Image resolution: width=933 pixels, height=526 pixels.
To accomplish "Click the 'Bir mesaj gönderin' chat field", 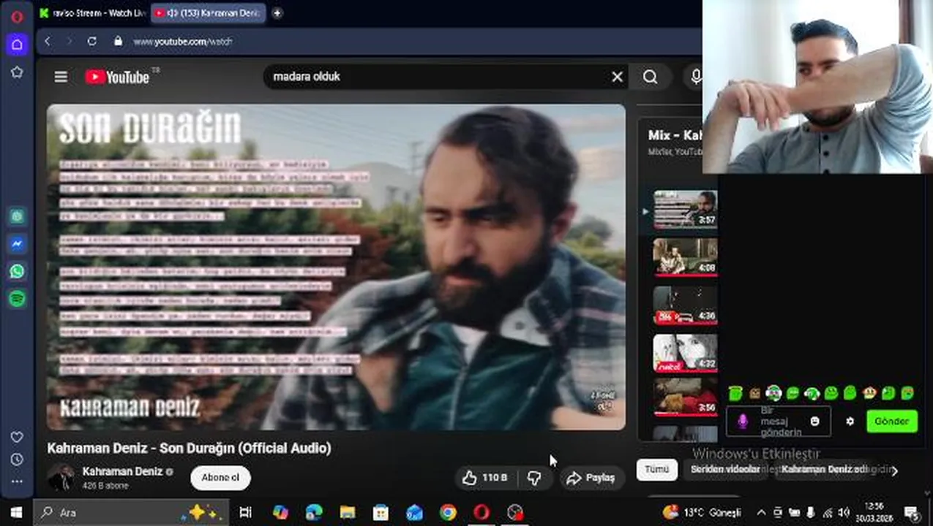I will [x=780, y=422].
